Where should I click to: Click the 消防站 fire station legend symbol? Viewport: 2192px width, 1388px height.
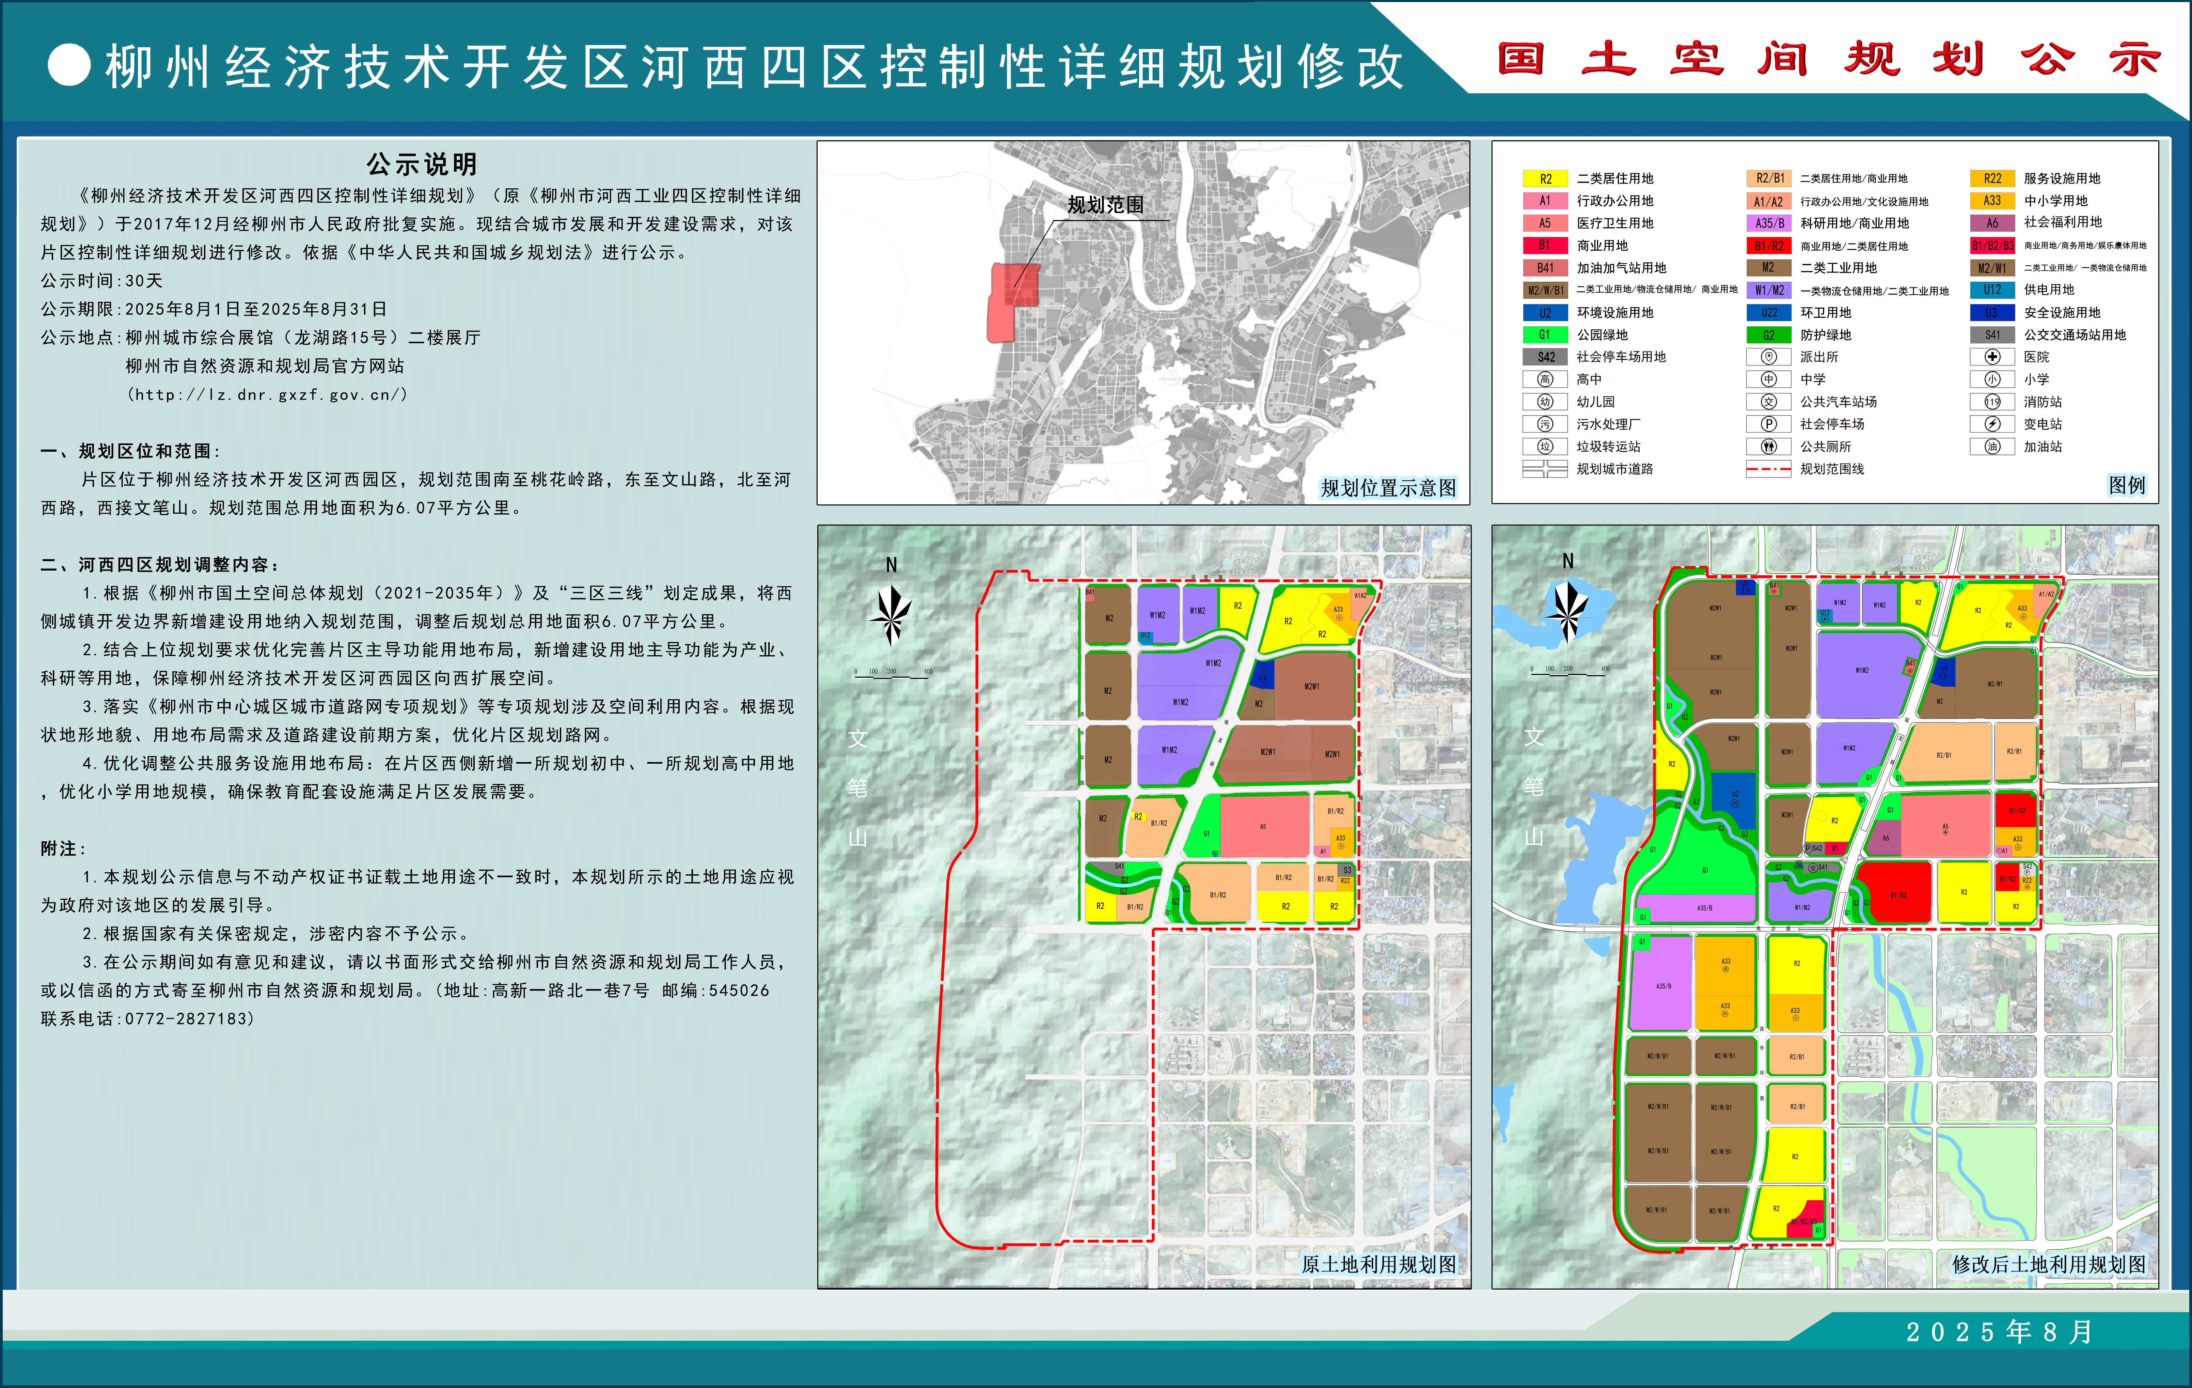[1993, 402]
